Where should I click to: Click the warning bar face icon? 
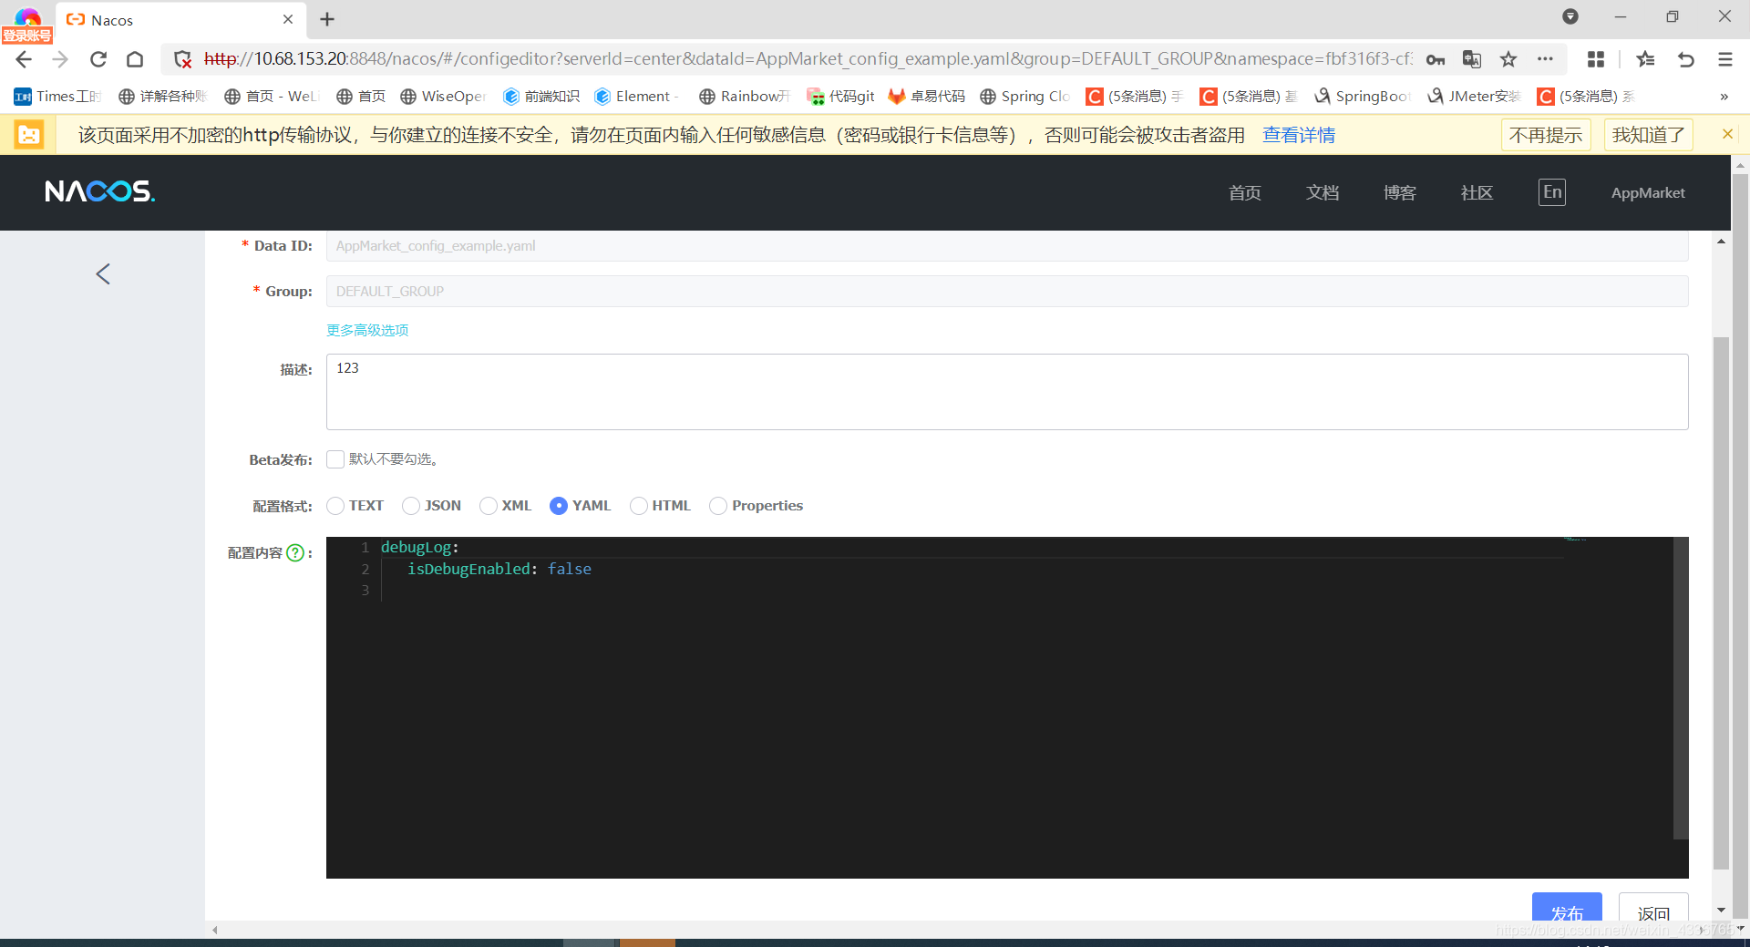pos(29,135)
